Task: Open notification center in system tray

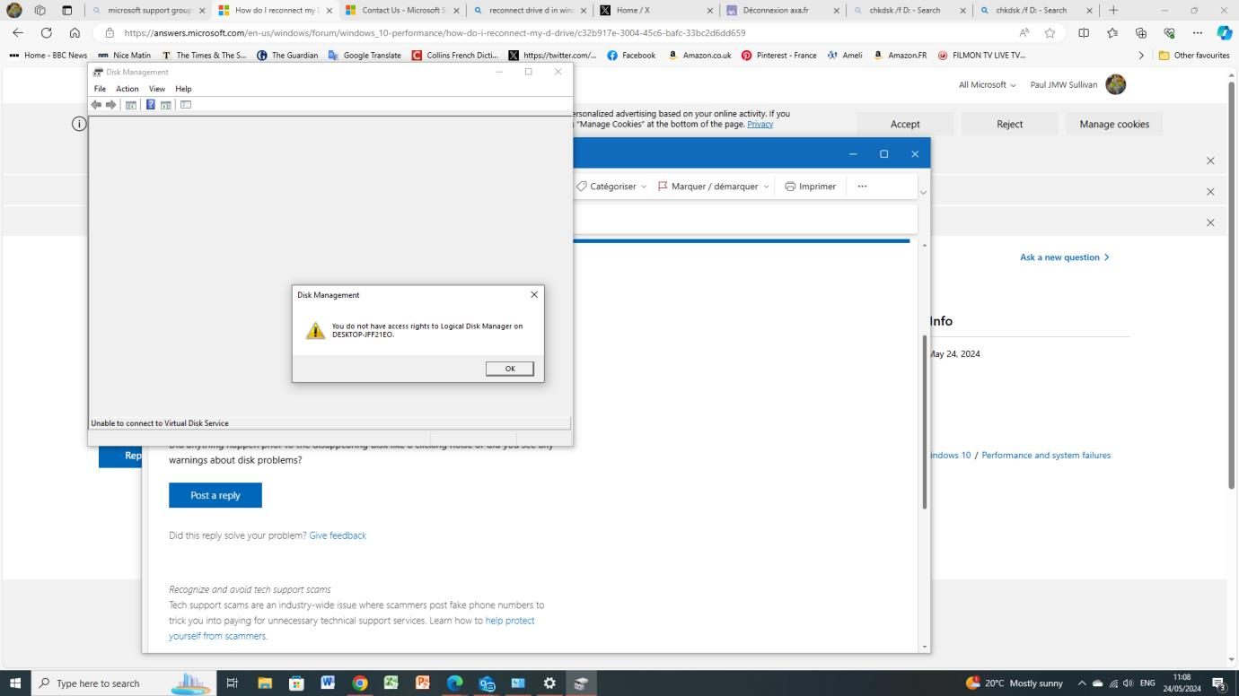Action: [1220, 683]
